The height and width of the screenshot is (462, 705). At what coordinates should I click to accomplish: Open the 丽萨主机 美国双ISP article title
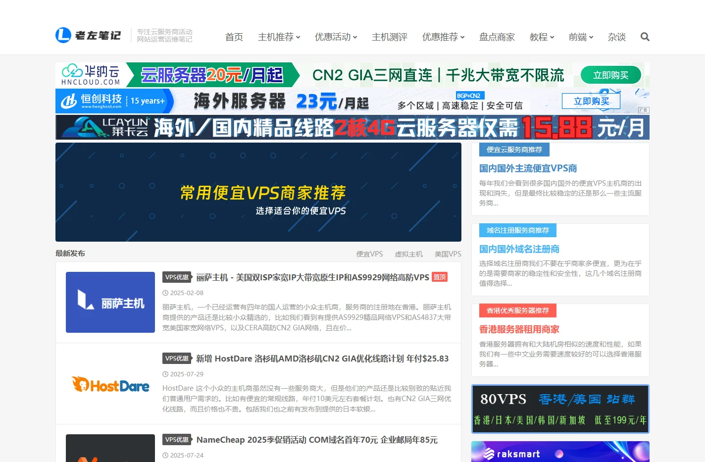point(313,277)
